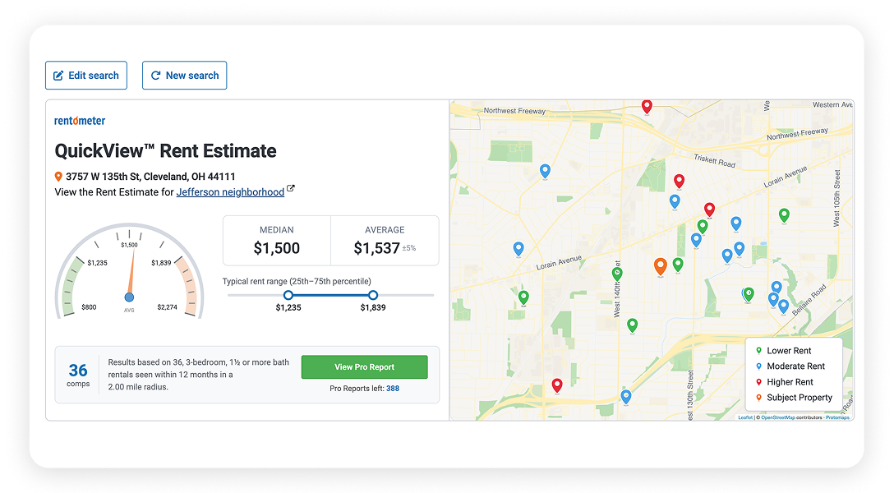894x493 pixels.
Task: Click the $1,235 handle on the rent range slider
Action: pos(288,295)
